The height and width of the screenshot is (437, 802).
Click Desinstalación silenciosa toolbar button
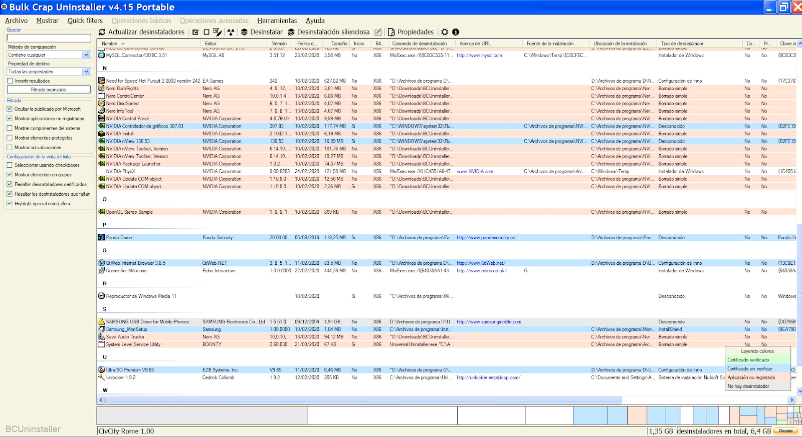coord(328,32)
